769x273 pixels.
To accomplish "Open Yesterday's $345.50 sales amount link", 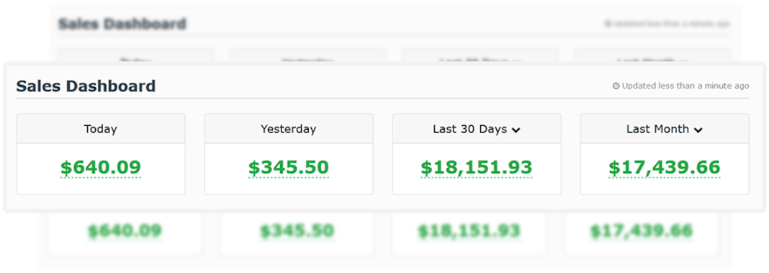I will (288, 168).
